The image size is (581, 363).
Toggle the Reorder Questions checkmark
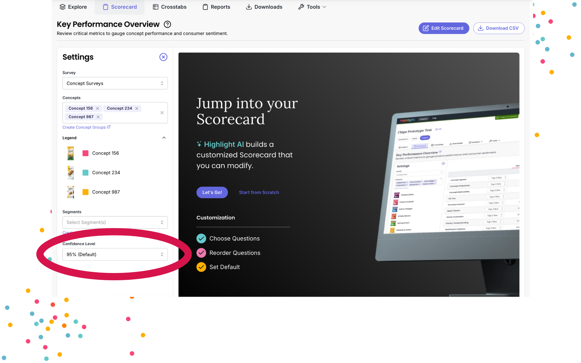pos(201,253)
